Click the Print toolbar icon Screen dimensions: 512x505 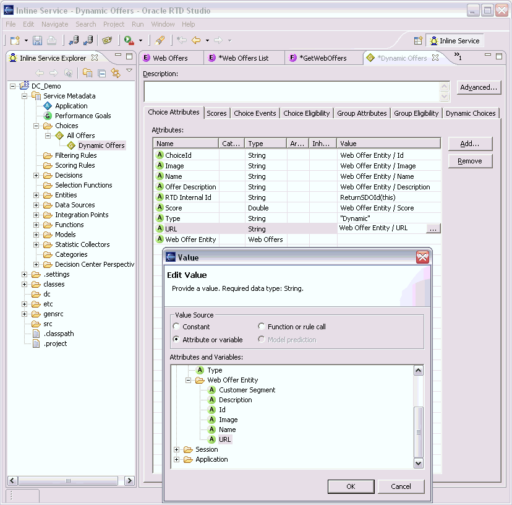coord(51,40)
